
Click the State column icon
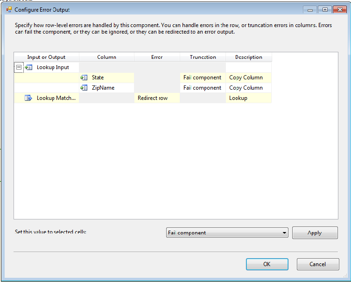[84, 78]
